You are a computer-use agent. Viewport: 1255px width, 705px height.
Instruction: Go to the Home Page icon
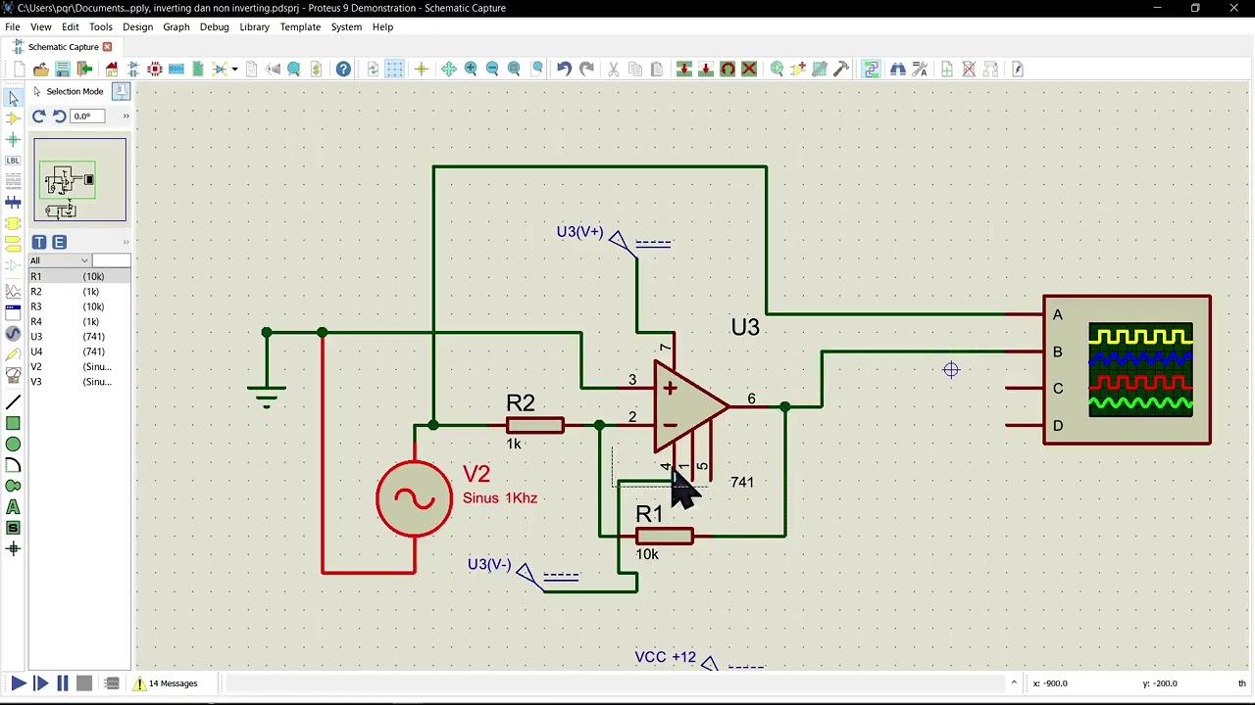click(111, 69)
